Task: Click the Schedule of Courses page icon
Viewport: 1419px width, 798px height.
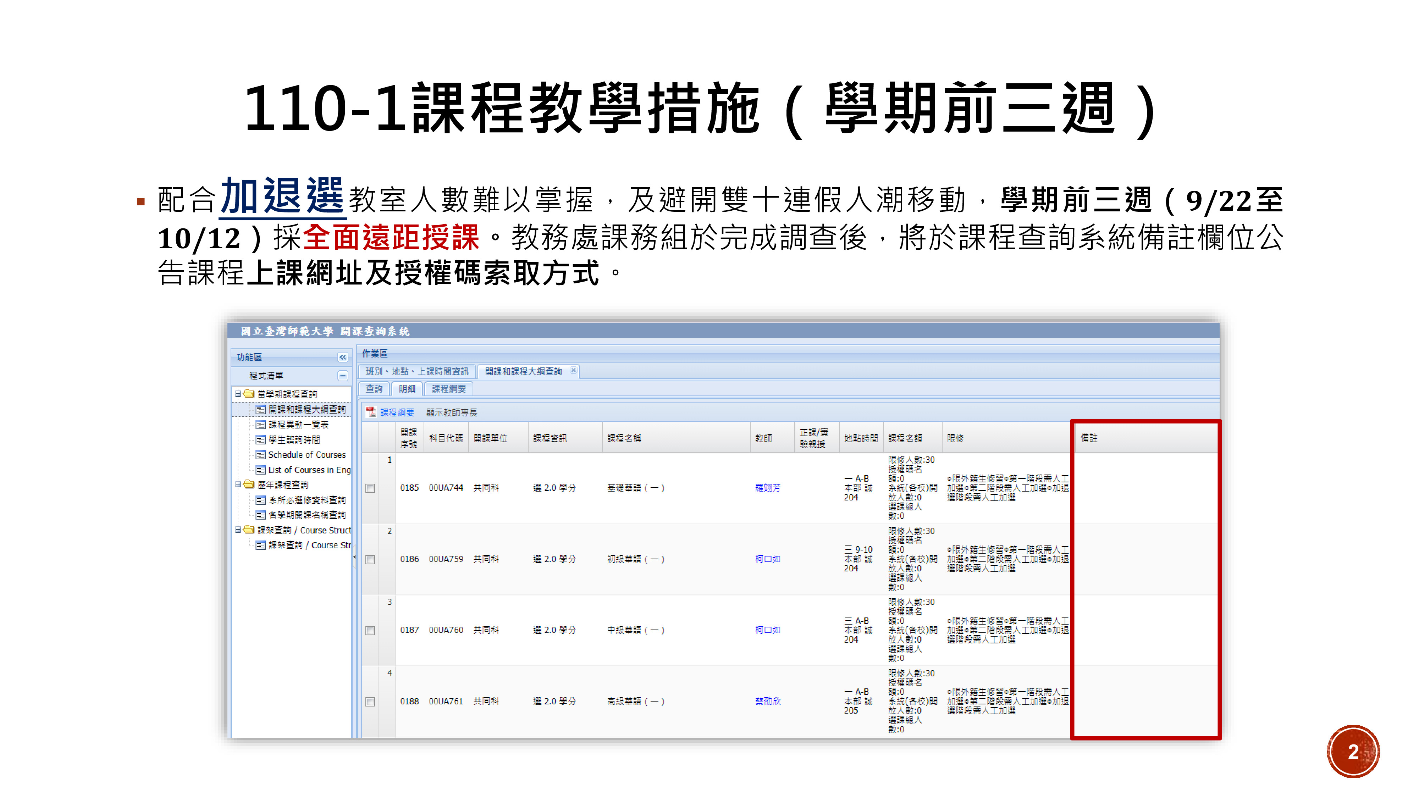Action: point(260,455)
